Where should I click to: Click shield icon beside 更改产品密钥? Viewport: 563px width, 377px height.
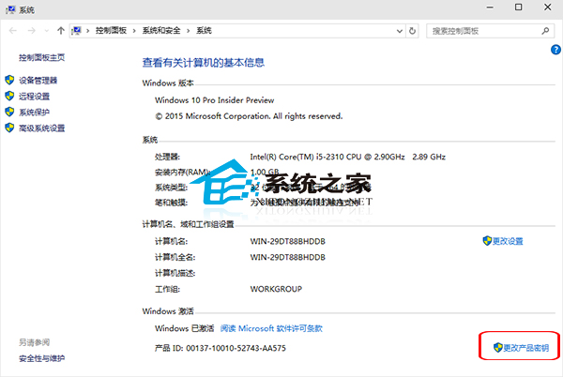click(x=497, y=347)
